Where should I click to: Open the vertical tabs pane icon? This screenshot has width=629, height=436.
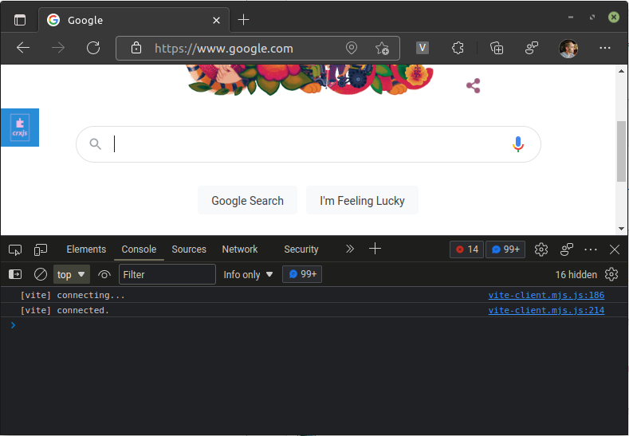(x=20, y=20)
